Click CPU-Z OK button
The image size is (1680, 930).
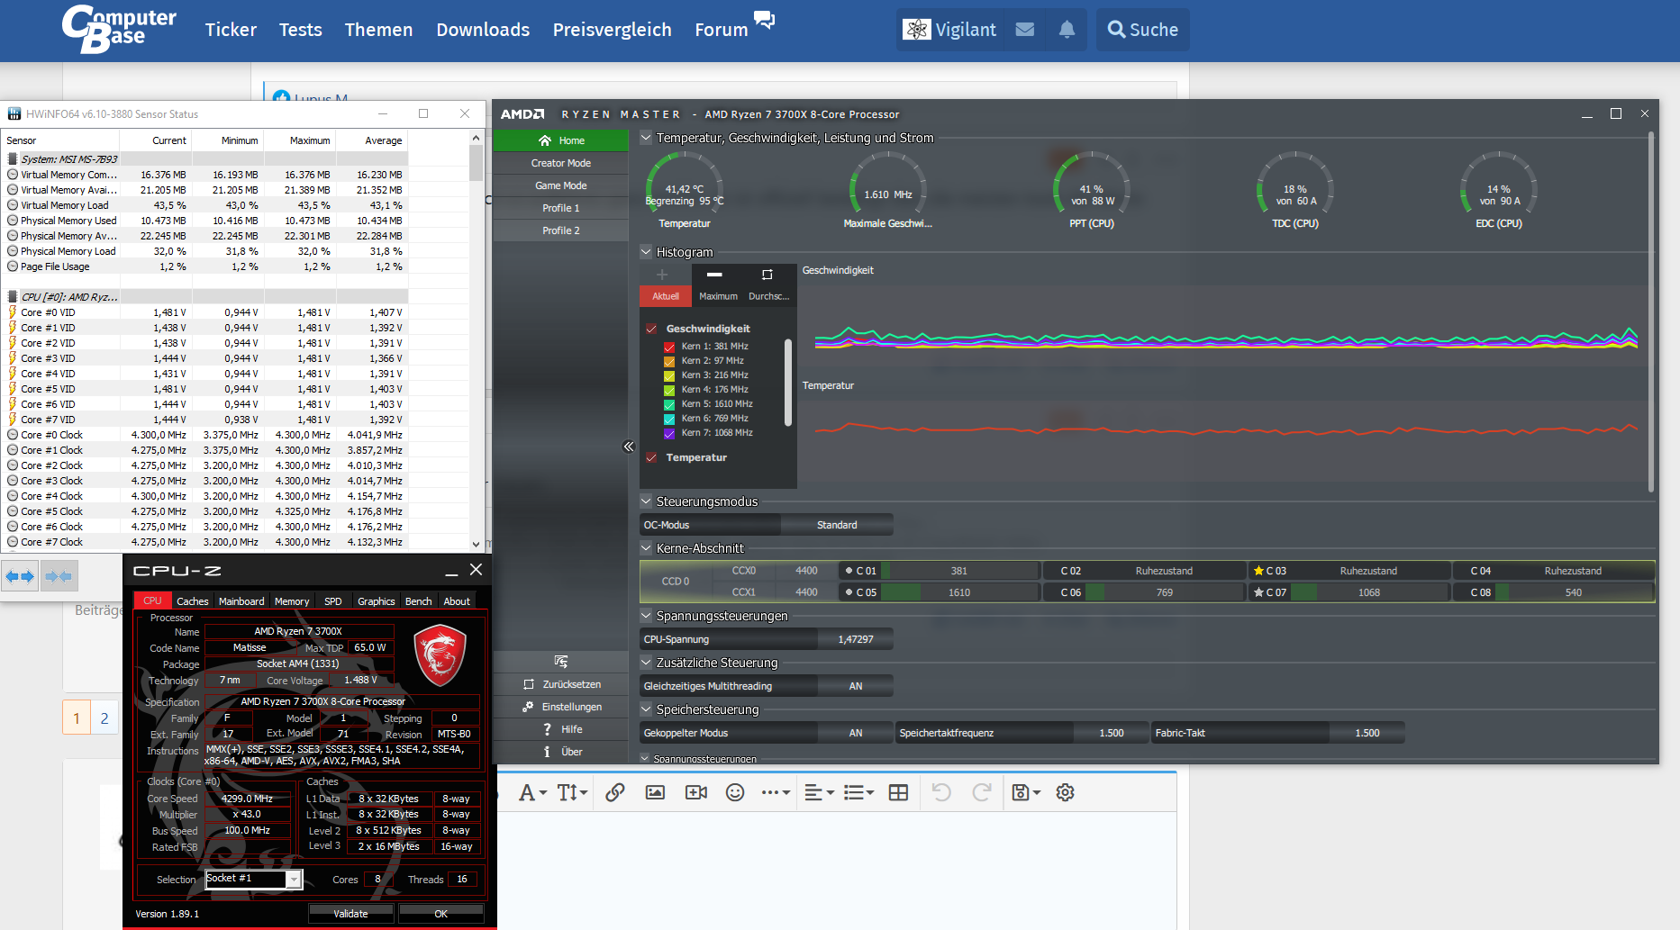tap(440, 914)
